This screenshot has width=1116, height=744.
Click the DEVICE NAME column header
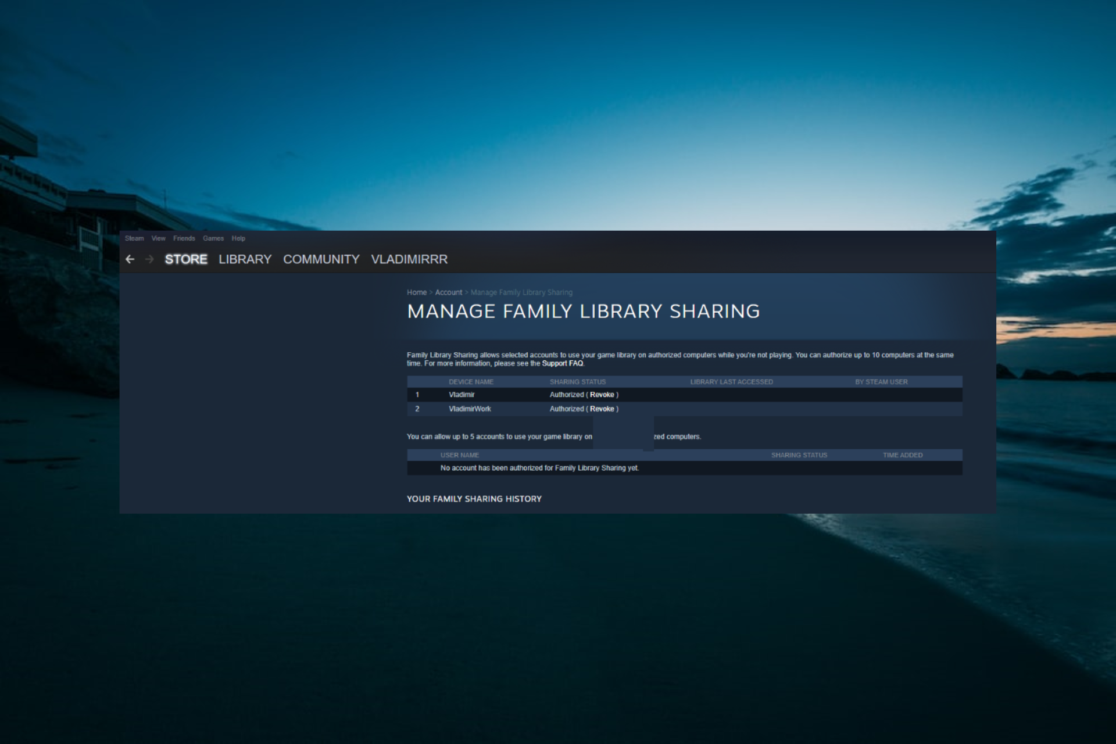(471, 382)
